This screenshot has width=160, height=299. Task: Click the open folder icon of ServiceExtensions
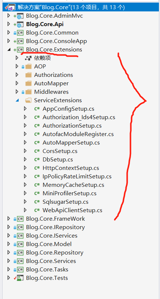click(x=28, y=100)
